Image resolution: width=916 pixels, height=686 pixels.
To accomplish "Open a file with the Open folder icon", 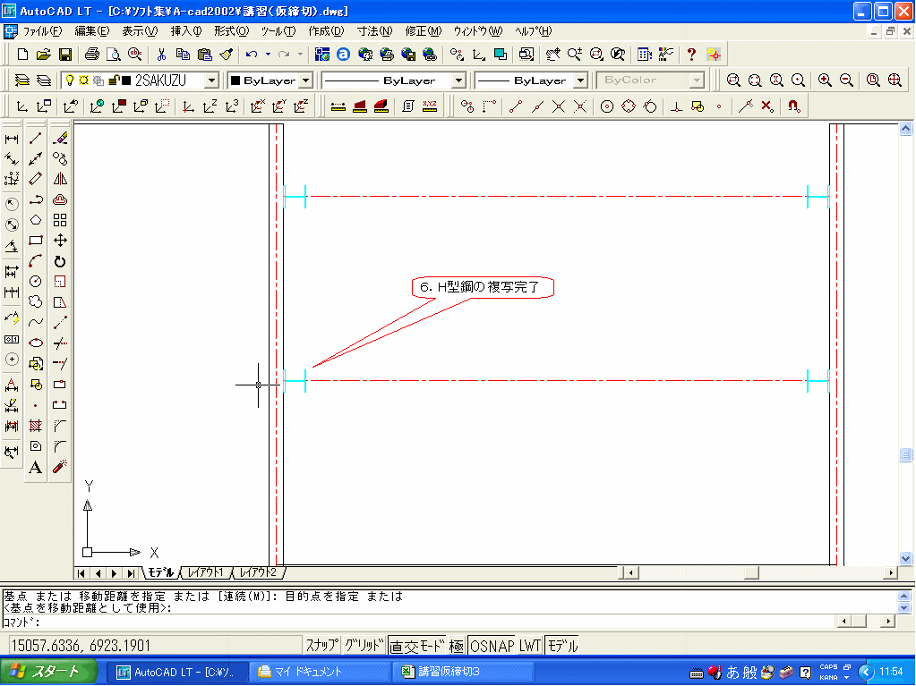I will coord(43,55).
